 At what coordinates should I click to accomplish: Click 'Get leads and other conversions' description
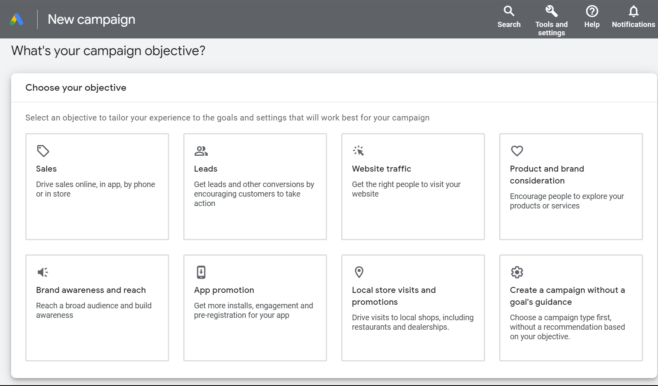click(254, 194)
